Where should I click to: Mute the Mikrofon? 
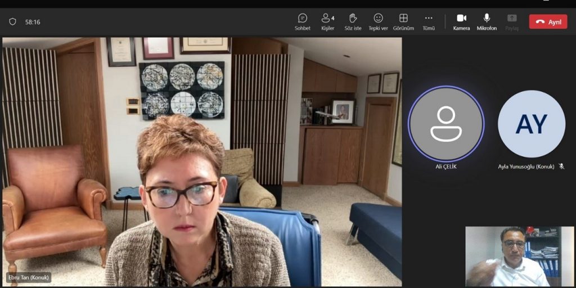tap(487, 21)
